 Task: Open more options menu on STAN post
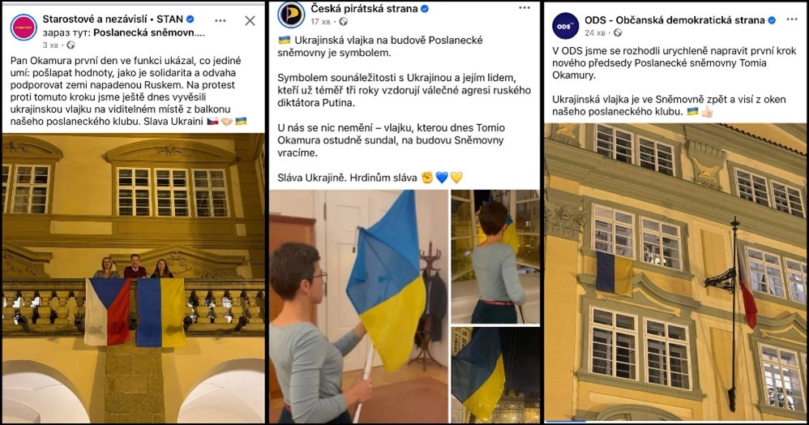pos(220,20)
